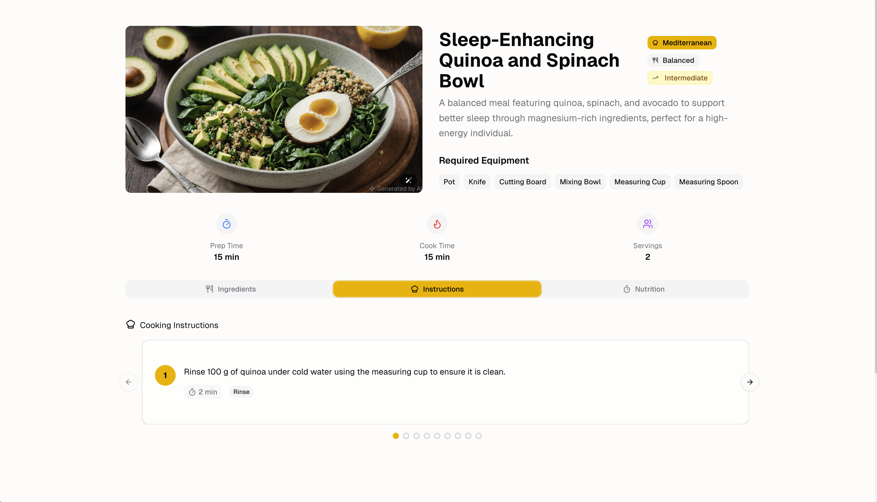The width and height of the screenshot is (877, 502).
Task: Click the Rinse technique tag
Action: click(x=241, y=392)
